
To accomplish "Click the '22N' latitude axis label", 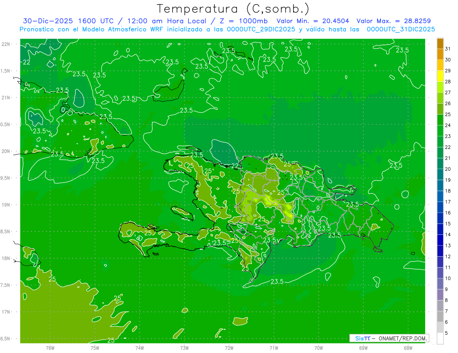I will point(6,44).
